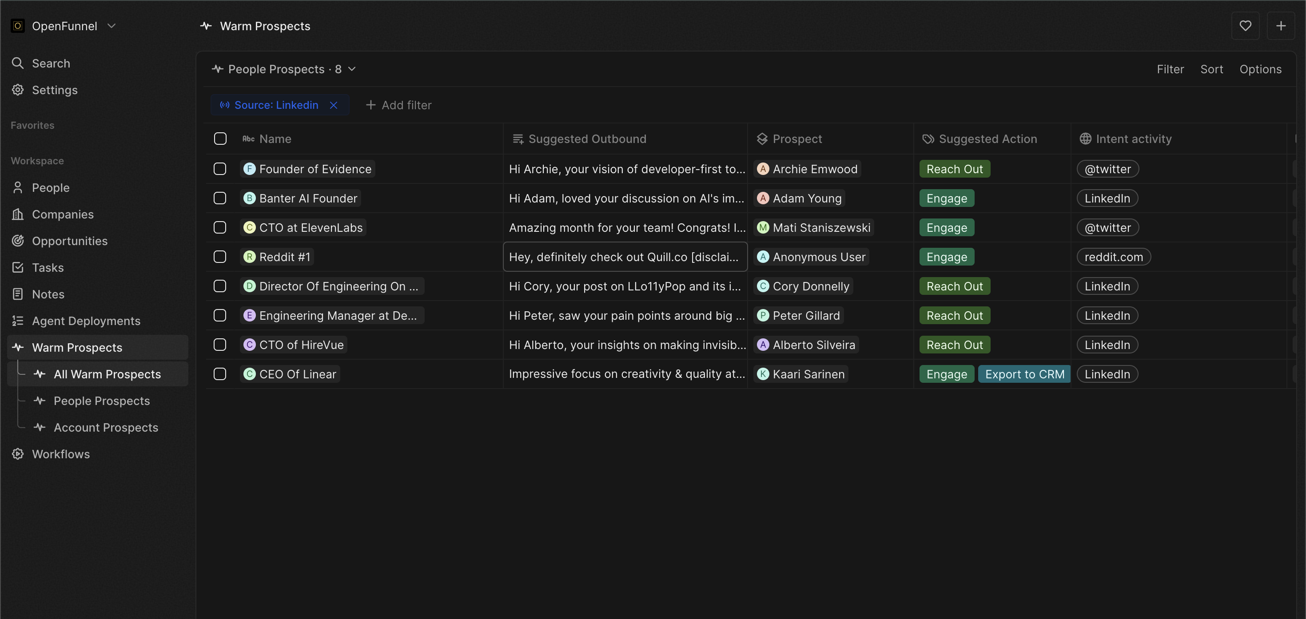Open Options menu in toolbar
1306x619 pixels.
coord(1260,69)
